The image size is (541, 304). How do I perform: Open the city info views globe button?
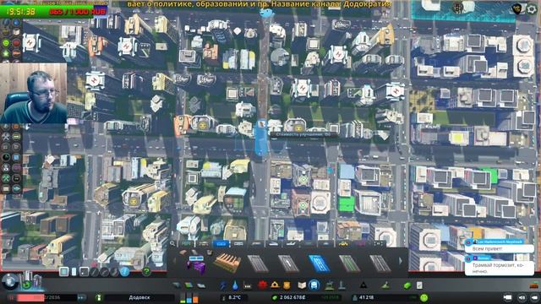click(x=10, y=280)
